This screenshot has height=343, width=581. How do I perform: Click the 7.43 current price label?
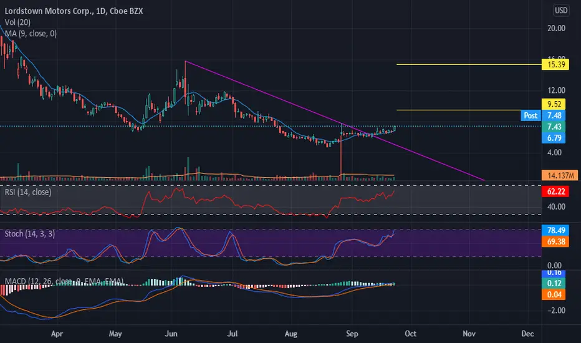point(554,127)
